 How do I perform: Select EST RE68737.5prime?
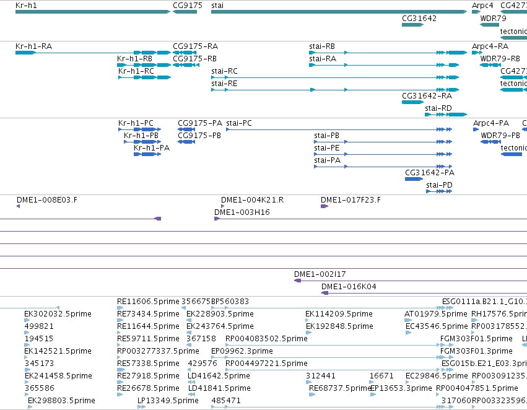click(312, 395)
